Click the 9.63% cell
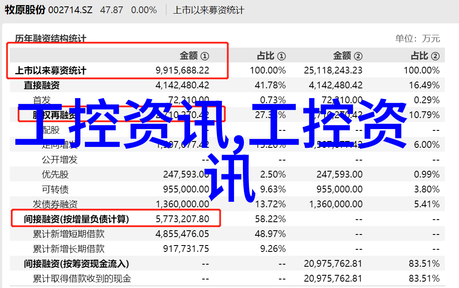Screen dimensions: 459x288 coord(273,189)
